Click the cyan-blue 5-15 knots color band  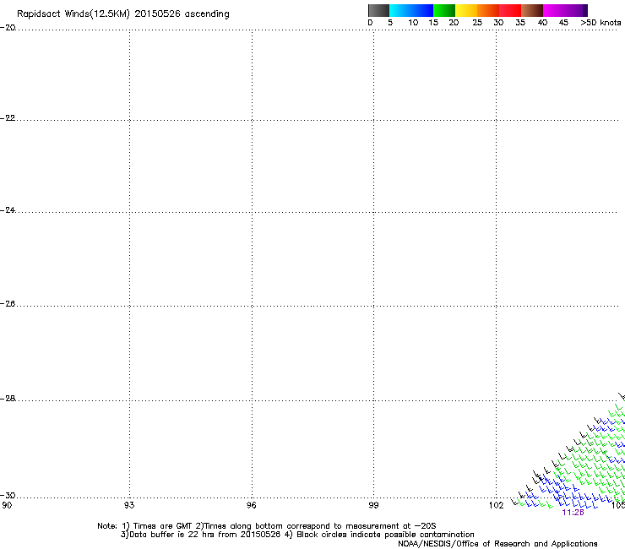tap(411, 10)
